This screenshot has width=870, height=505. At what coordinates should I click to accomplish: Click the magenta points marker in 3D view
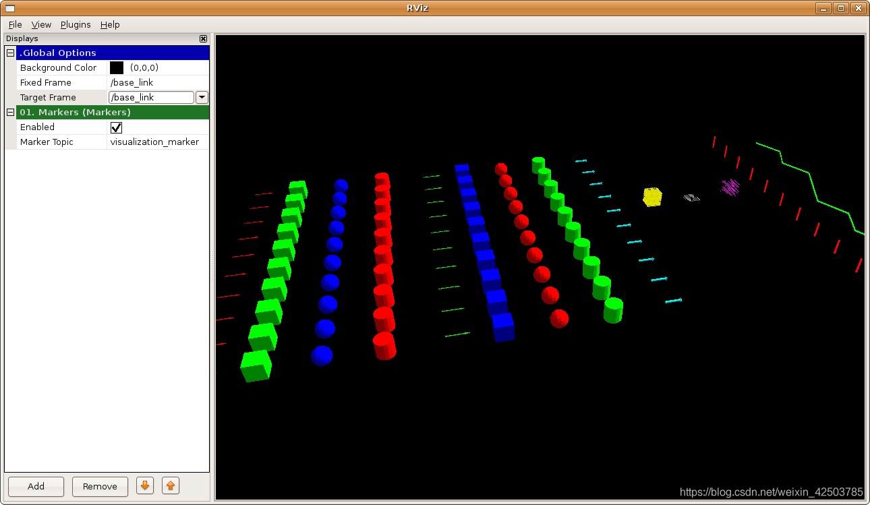pyautogui.click(x=730, y=187)
